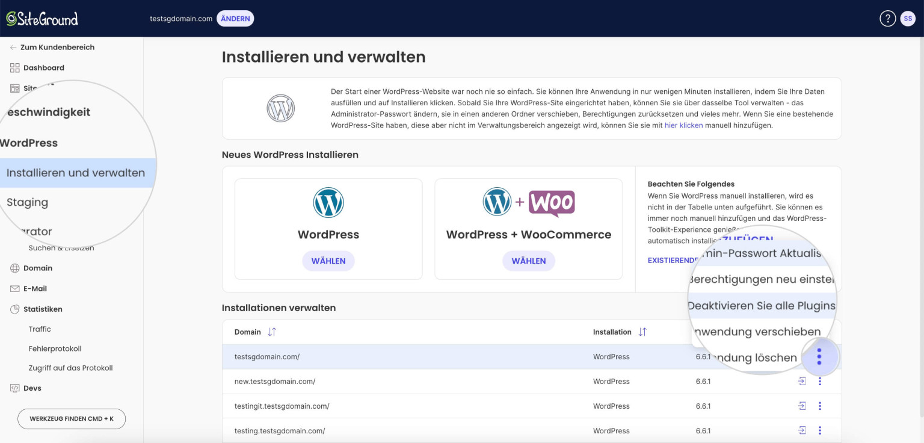
Task: Choose Berechtigungen neu einstellen from the menu
Action: coord(762,280)
